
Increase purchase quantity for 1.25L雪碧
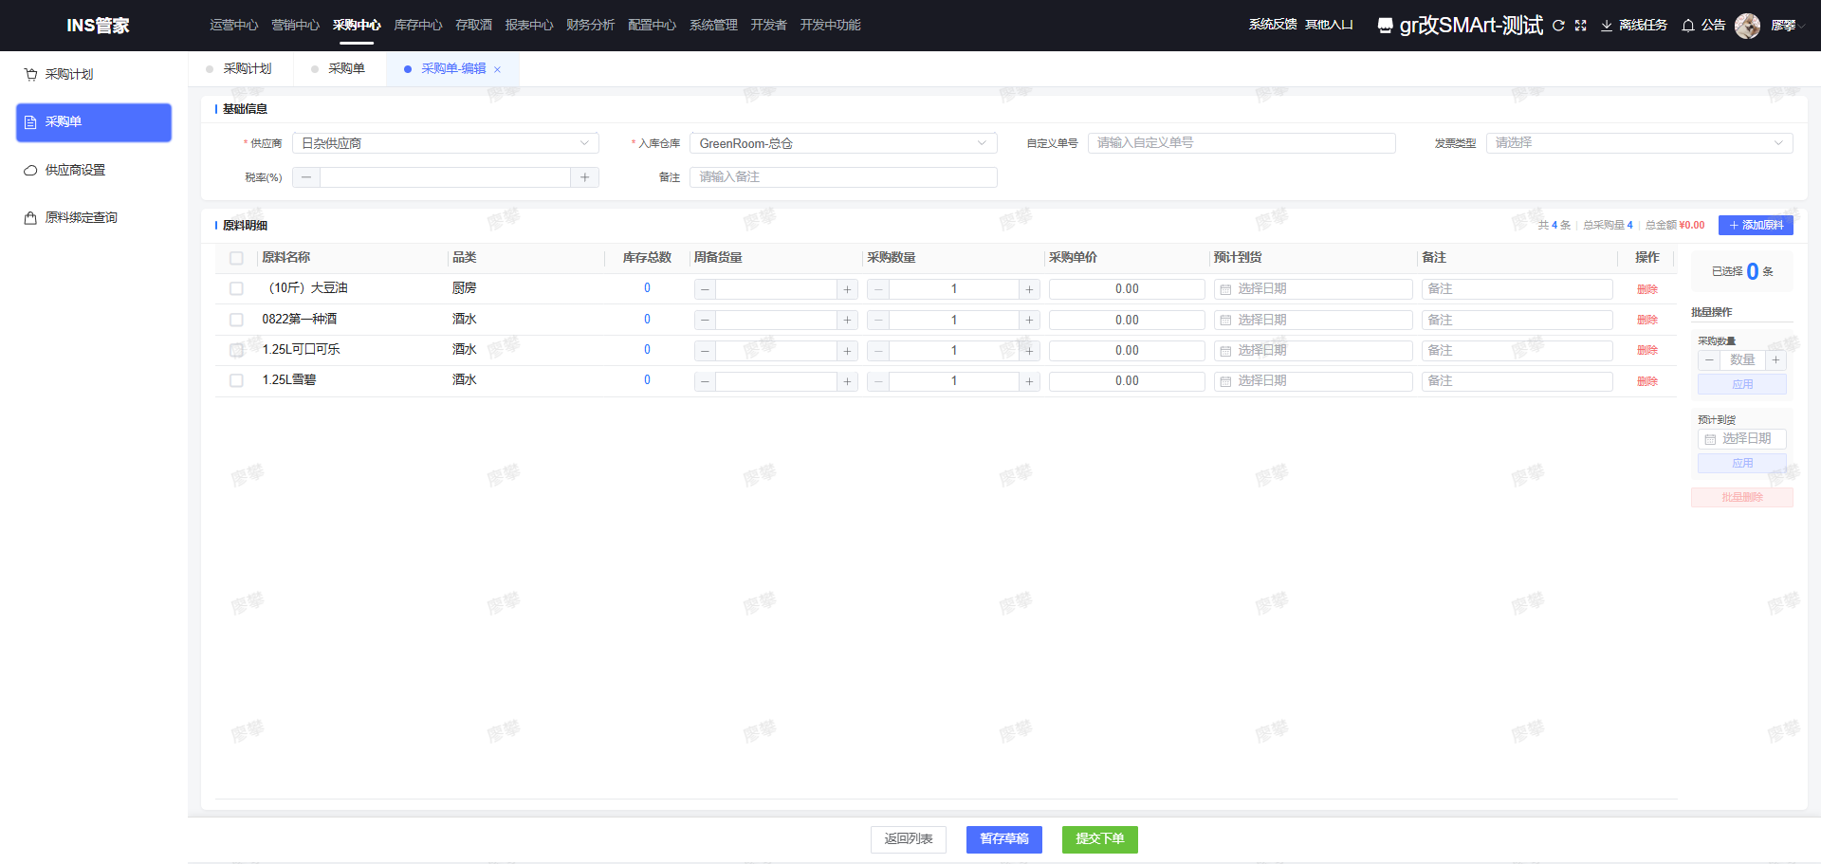click(x=1029, y=381)
